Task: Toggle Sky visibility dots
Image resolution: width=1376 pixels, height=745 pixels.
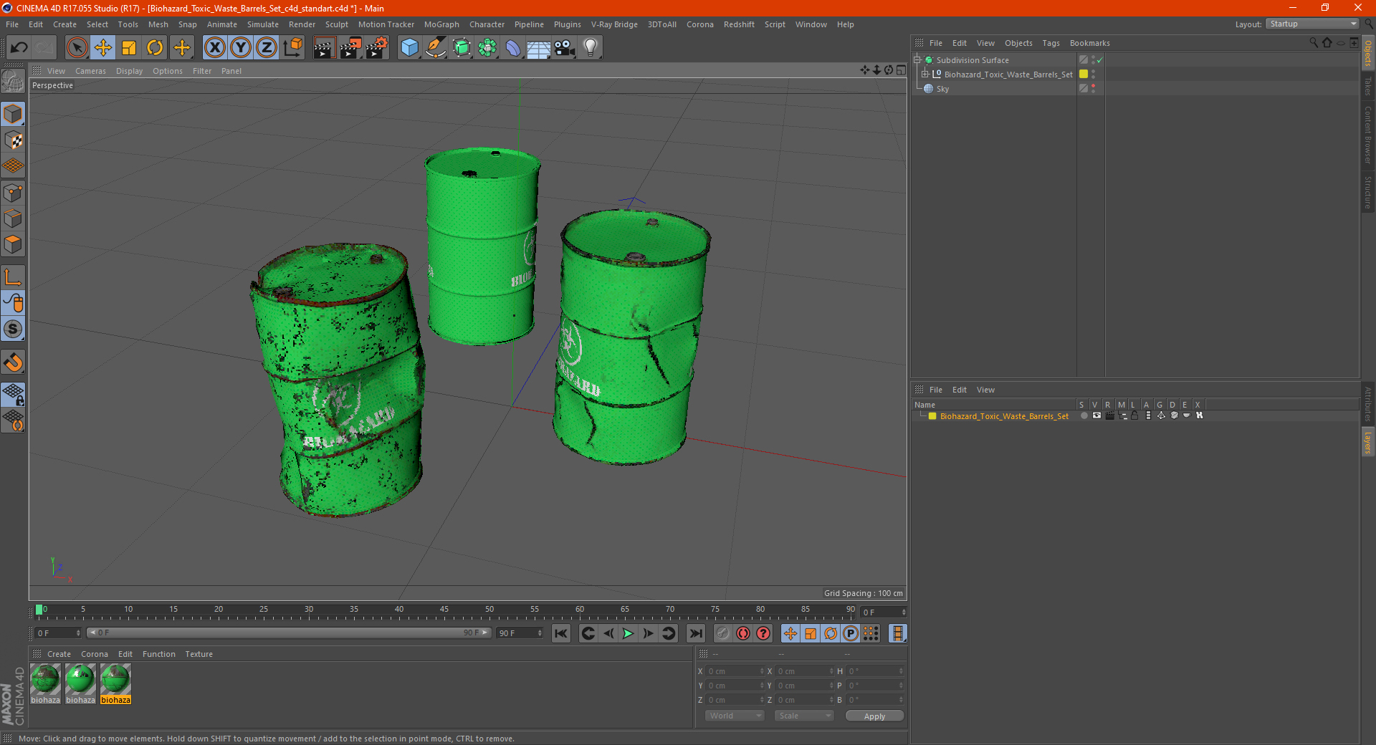Action: tap(1093, 89)
